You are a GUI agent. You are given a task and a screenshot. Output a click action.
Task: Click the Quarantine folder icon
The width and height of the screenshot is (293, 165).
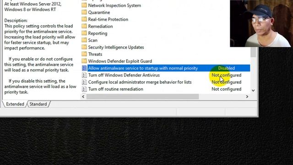click(x=84, y=12)
